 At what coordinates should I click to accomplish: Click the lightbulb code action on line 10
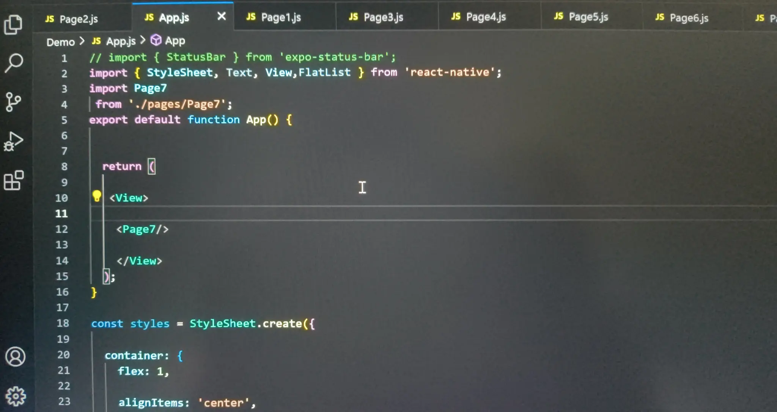(97, 196)
